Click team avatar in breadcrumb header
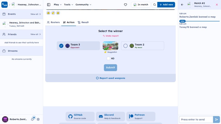The width and height of the screenshot is (221, 124). 14,5
